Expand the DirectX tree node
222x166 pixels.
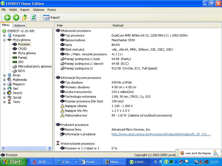pyautogui.click(x=4, y=93)
